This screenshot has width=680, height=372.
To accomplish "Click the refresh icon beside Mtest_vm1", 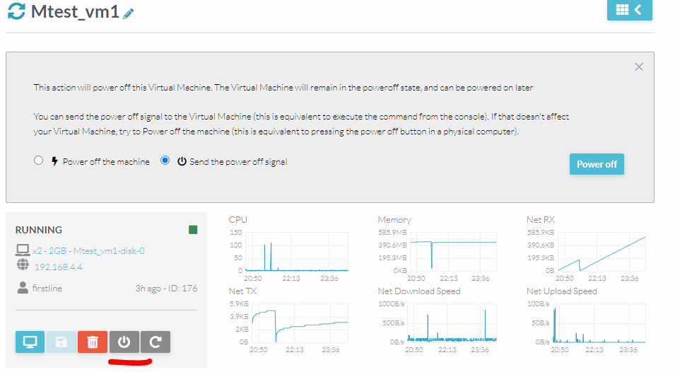I will coord(16,12).
